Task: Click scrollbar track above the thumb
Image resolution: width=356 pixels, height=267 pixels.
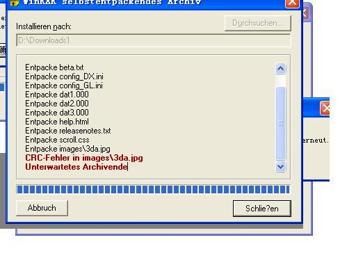Action: [x=280, y=80]
